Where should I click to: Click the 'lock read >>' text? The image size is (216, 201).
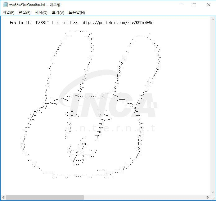(x=65, y=23)
